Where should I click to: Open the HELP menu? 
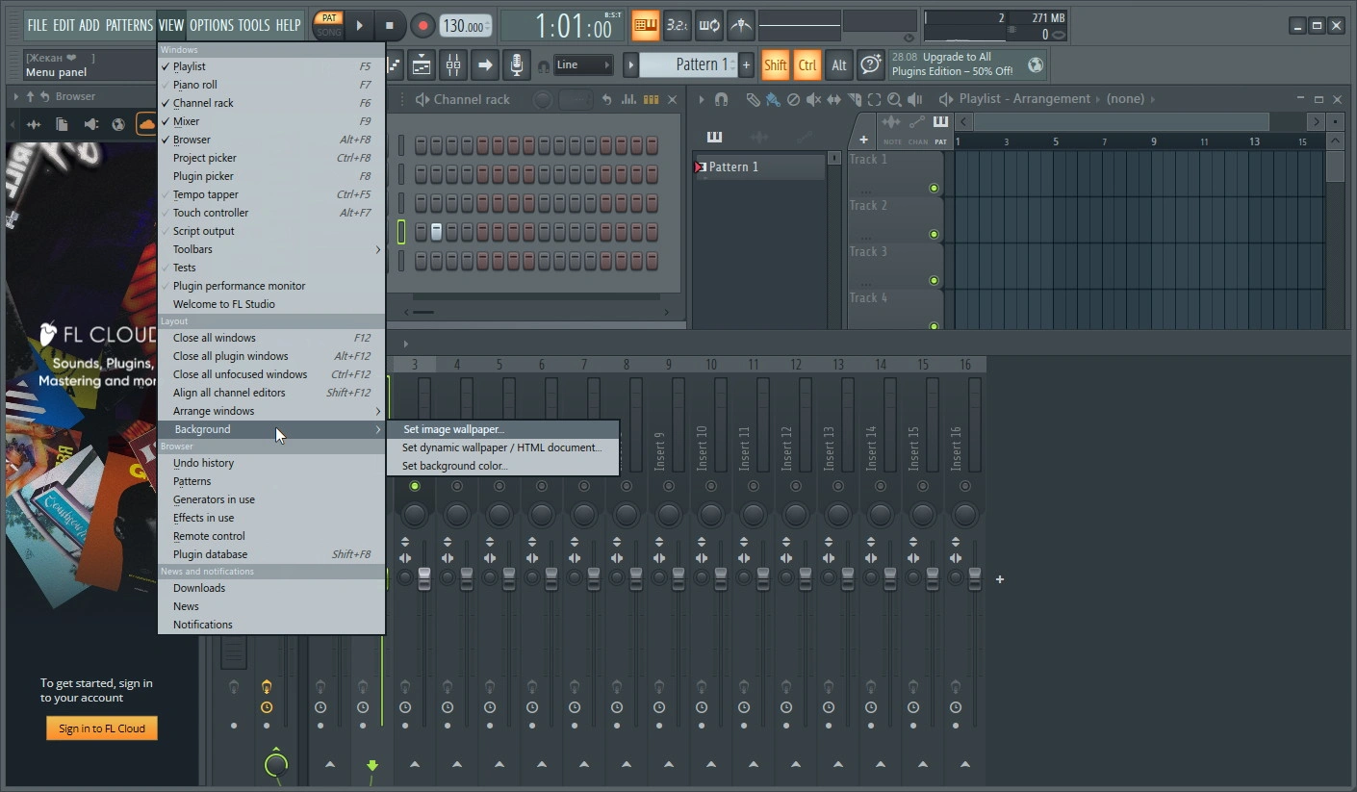click(x=288, y=25)
